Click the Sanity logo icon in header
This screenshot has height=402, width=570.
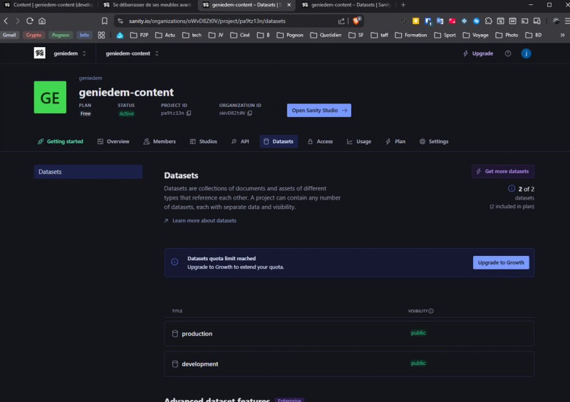point(40,53)
